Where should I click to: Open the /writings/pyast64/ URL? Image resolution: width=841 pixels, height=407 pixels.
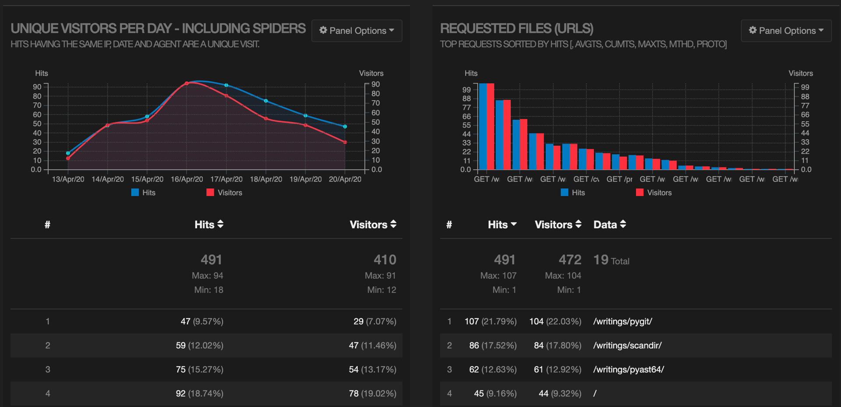(x=629, y=369)
